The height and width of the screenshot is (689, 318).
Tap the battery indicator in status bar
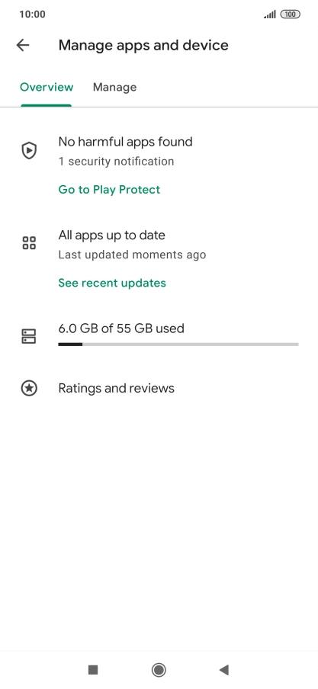(x=291, y=14)
